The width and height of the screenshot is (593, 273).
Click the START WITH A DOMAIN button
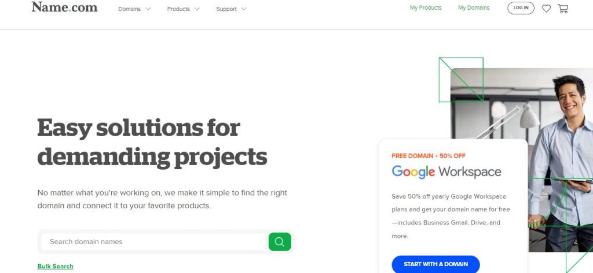coord(435,264)
